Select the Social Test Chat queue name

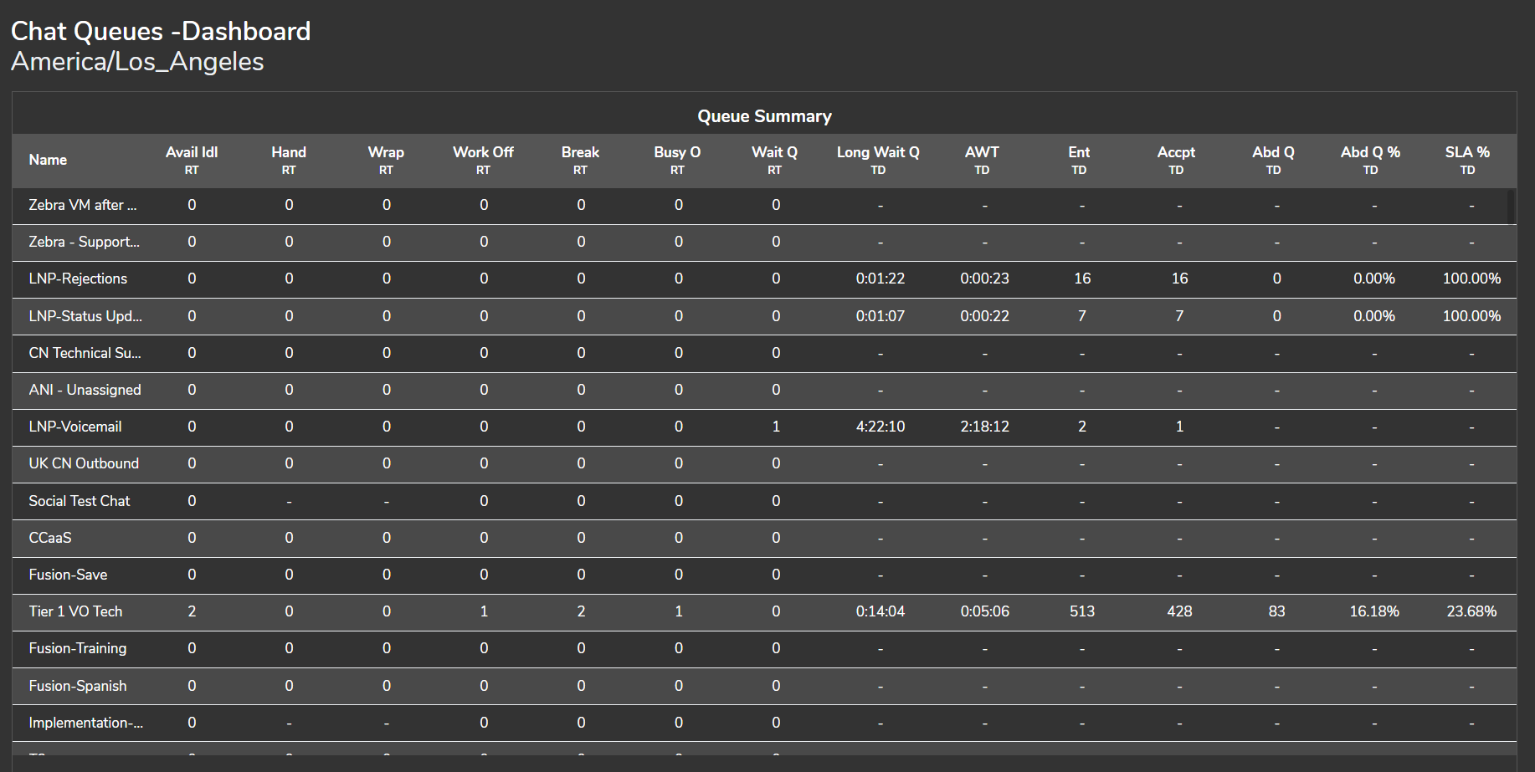(80, 501)
